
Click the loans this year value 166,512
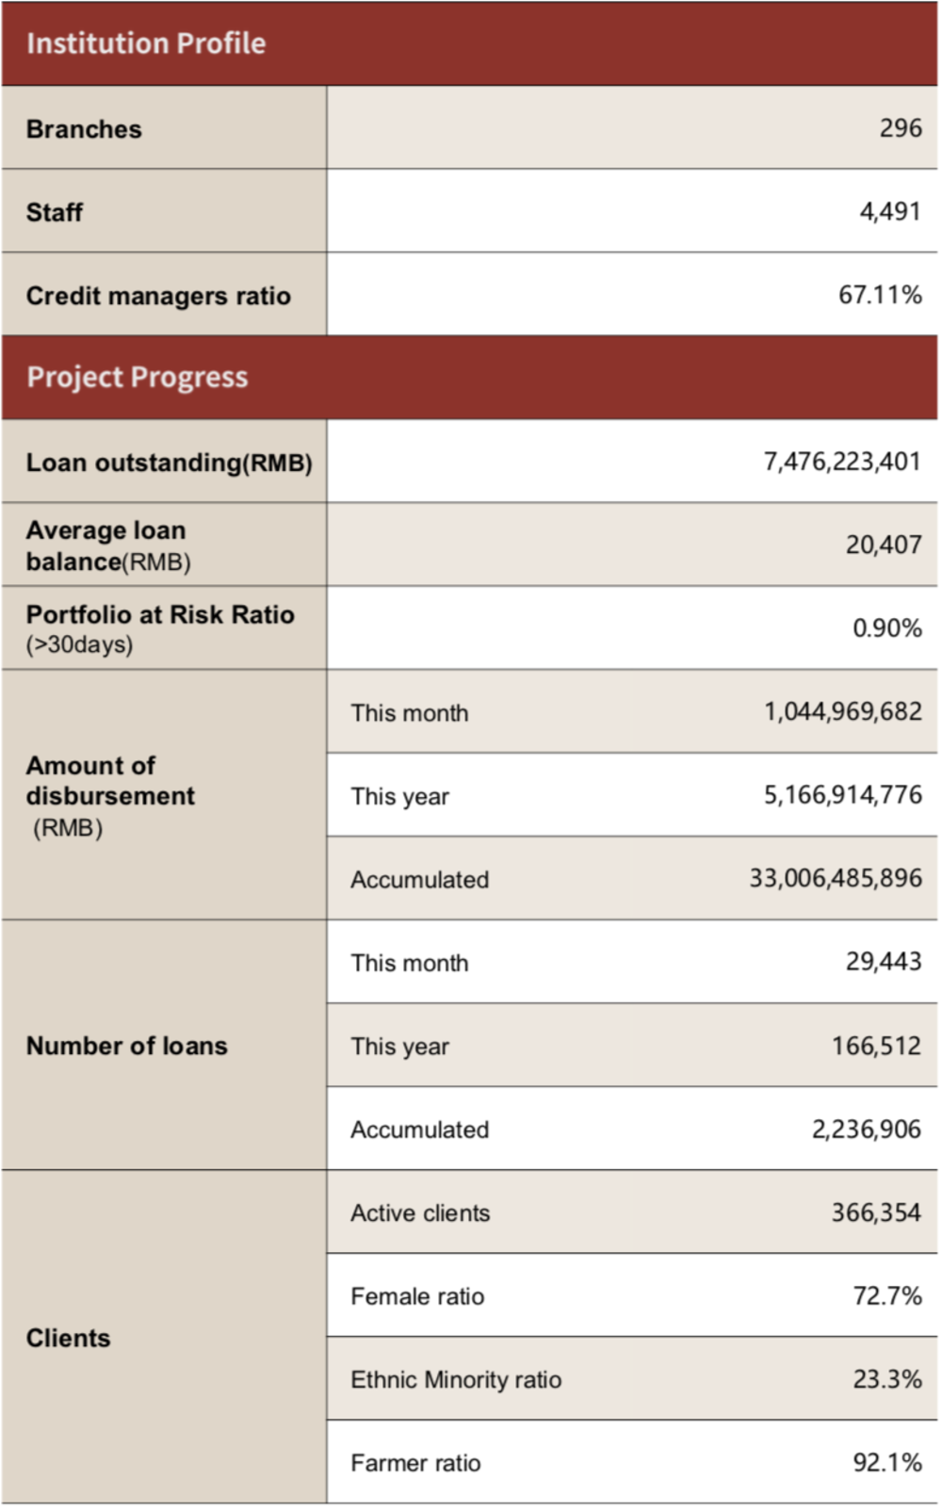pyautogui.click(x=876, y=1046)
